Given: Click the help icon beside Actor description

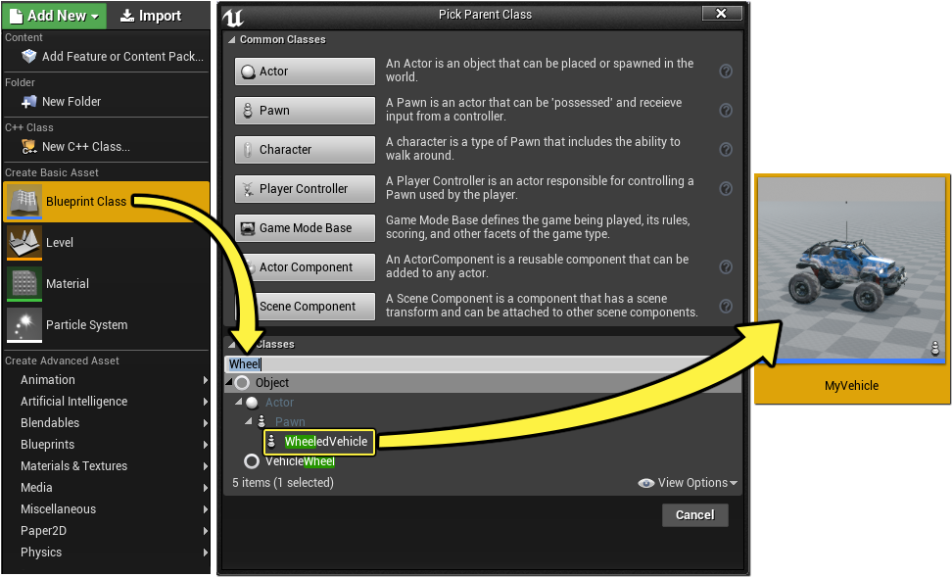Looking at the screenshot, I should tap(726, 72).
